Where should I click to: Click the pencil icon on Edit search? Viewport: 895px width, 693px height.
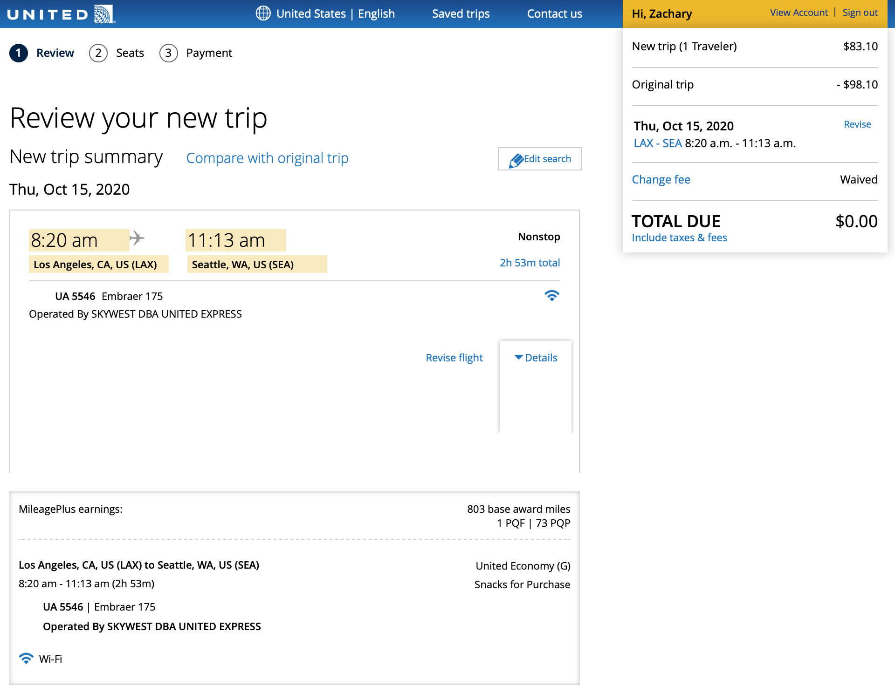tap(516, 160)
